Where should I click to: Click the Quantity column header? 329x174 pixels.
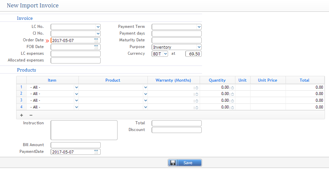(218, 80)
